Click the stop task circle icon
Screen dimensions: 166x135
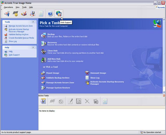point(61,102)
